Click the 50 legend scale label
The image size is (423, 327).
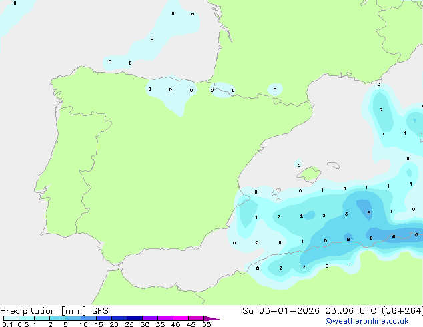point(206,324)
